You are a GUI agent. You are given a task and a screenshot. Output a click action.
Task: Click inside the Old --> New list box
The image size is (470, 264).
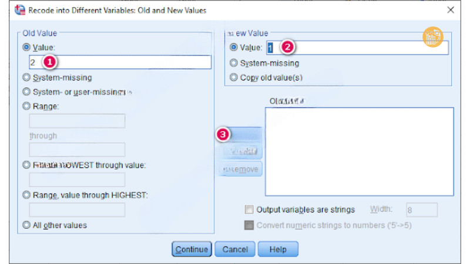tap(359, 151)
